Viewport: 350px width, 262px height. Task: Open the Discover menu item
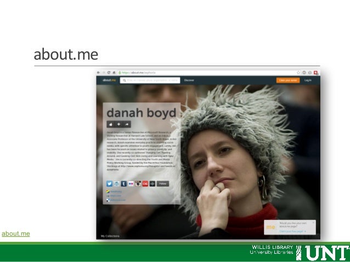(189, 80)
